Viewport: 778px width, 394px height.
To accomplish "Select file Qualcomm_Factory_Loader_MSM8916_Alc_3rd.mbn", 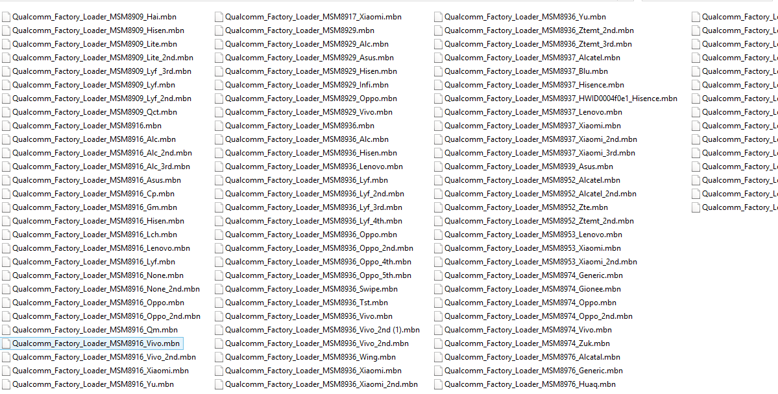I will coord(101,167).
